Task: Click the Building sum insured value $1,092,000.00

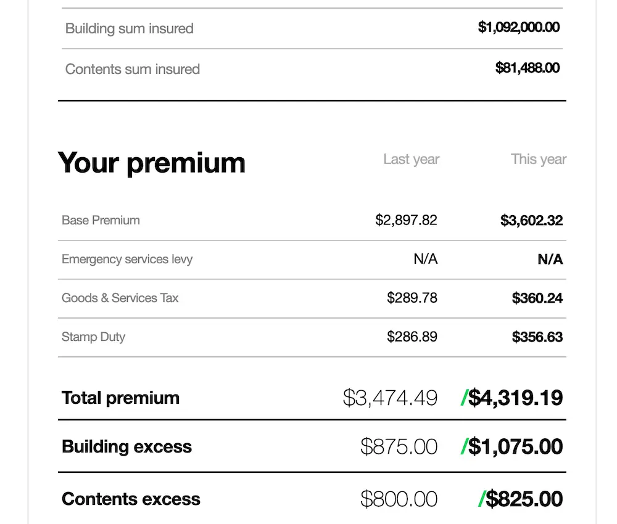Action: pos(518,27)
